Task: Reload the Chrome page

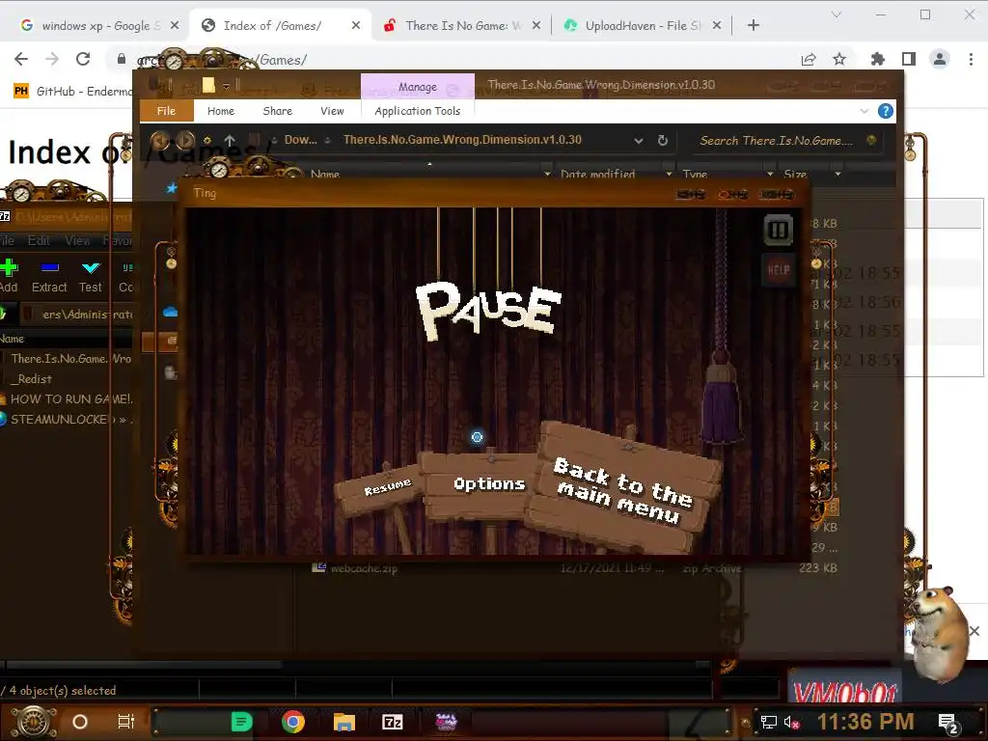Action: (83, 59)
